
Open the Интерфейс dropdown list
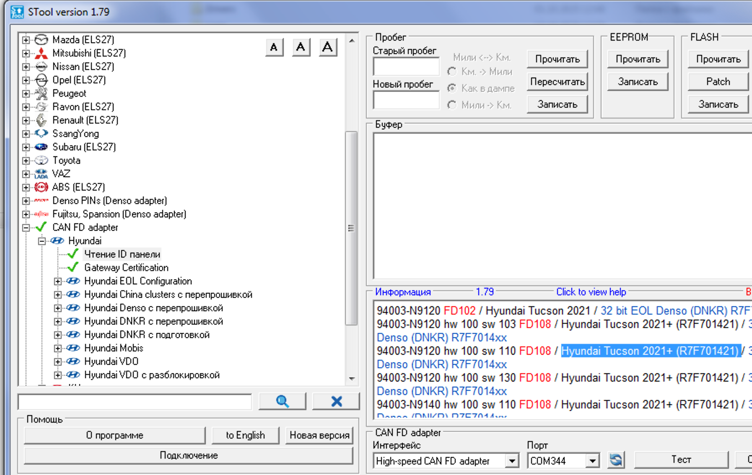click(512, 461)
